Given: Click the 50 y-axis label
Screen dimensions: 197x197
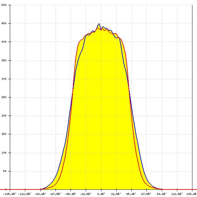Looking at the screenshot, I should coord(5,171).
